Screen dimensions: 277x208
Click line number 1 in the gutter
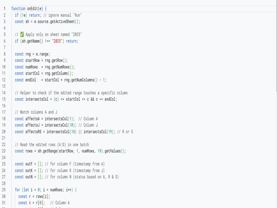click(4, 9)
